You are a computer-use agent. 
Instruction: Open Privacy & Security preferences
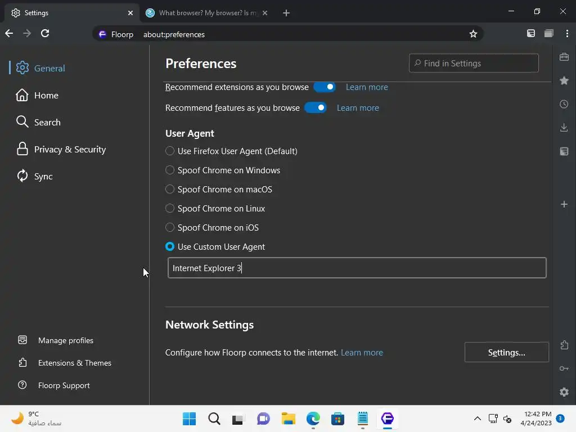click(61, 149)
